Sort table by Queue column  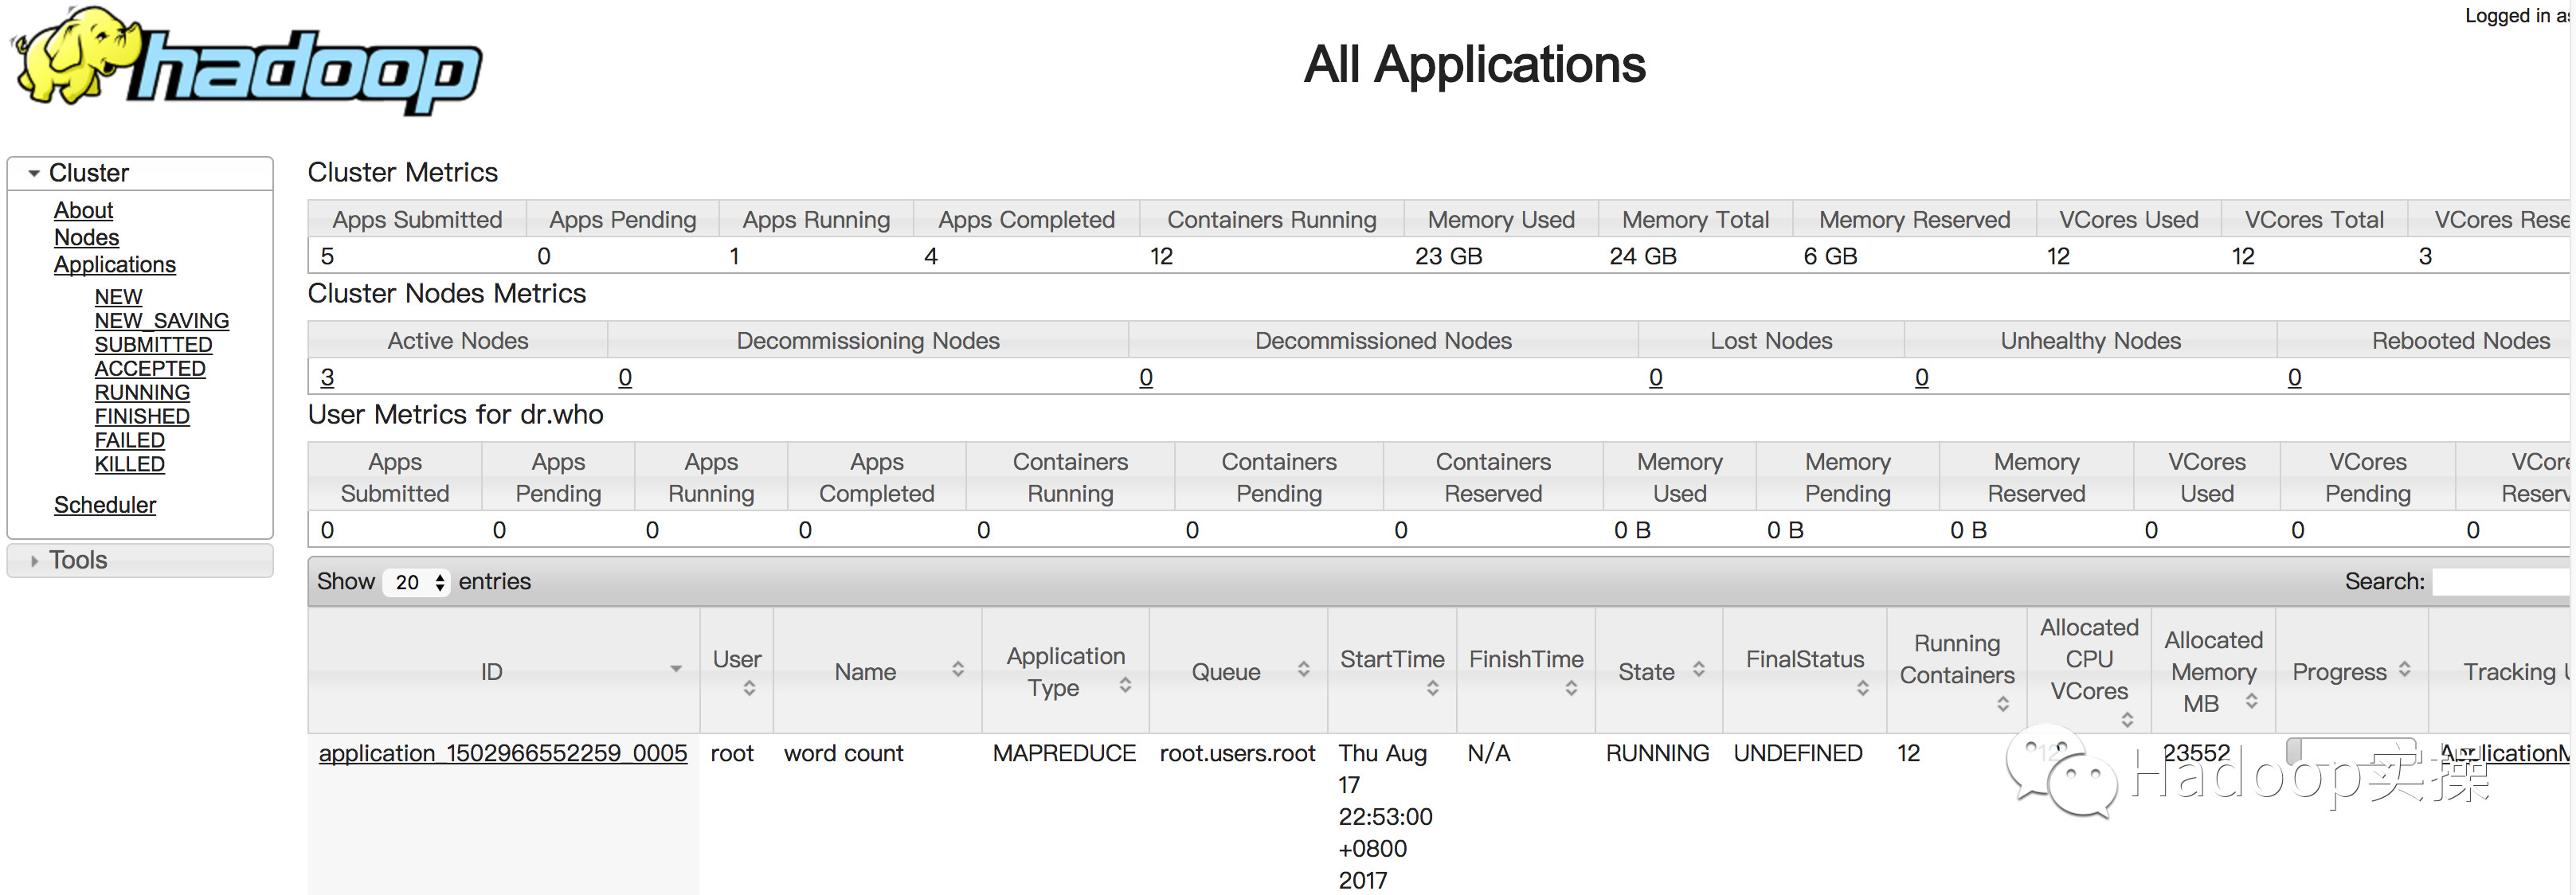pos(1238,672)
